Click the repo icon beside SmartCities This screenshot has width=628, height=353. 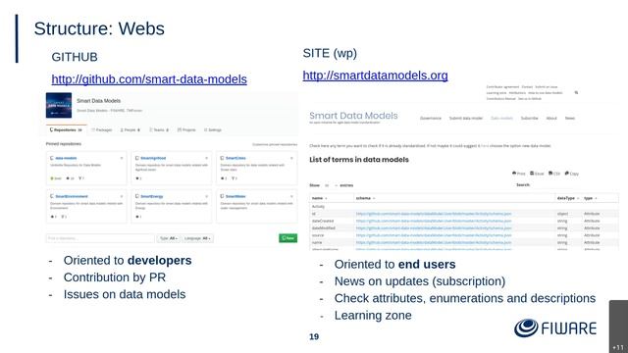pyautogui.click(x=222, y=158)
